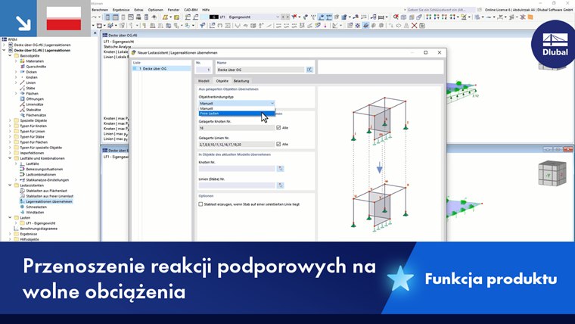Enable Stablast erzeugen checkbox
Screen dimensions: 575x324
(x=200, y=204)
